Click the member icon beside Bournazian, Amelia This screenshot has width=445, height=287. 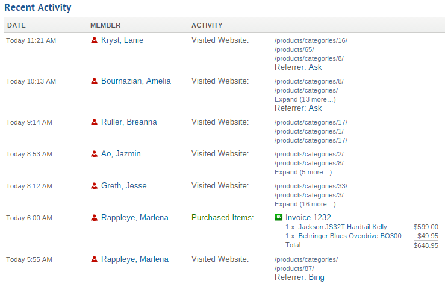[x=94, y=81]
